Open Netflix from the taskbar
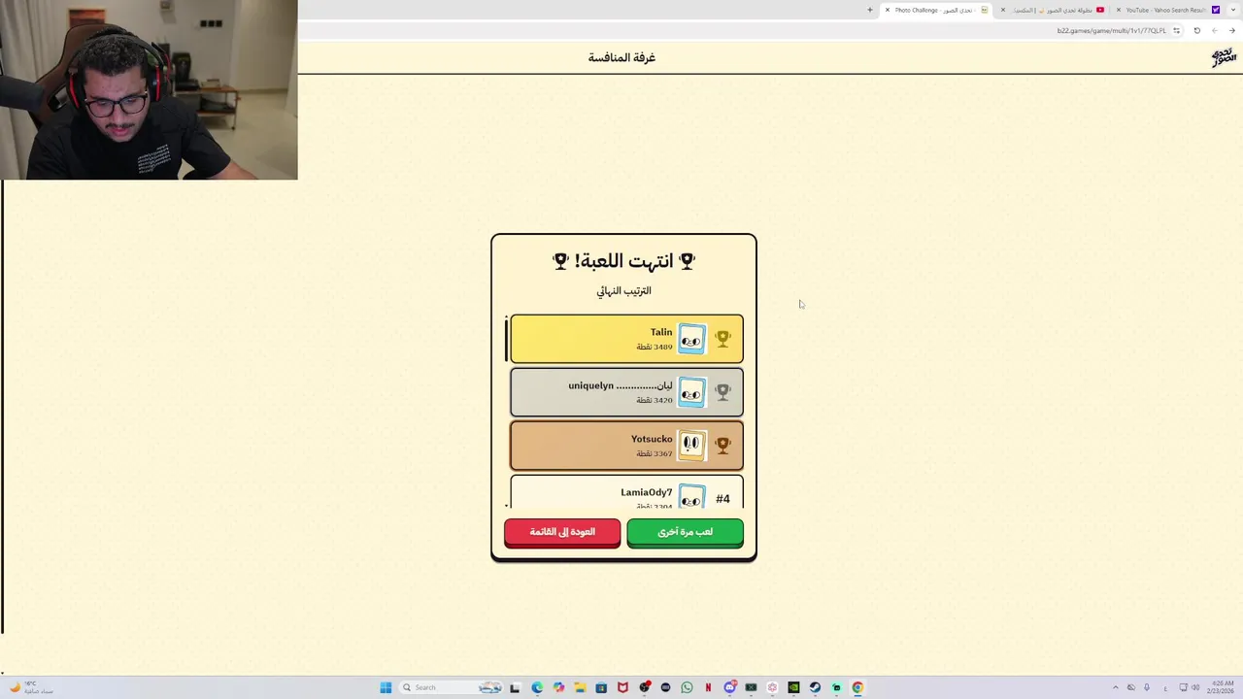The height and width of the screenshot is (699, 1243). click(708, 687)
